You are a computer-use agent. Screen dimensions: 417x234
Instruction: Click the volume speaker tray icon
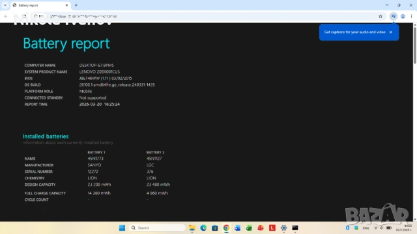tap(382, 228)
